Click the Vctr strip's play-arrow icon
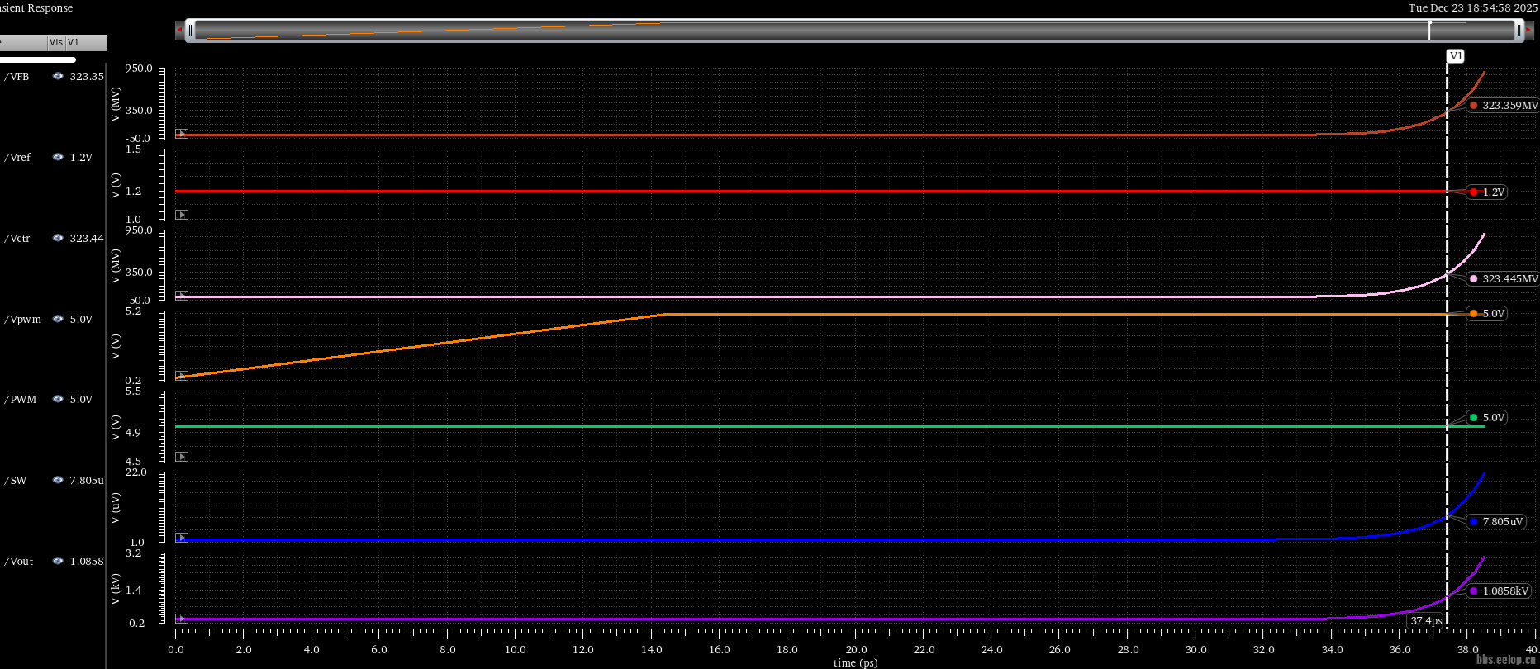Screen dimensions: 1540x669 (182, 296)
